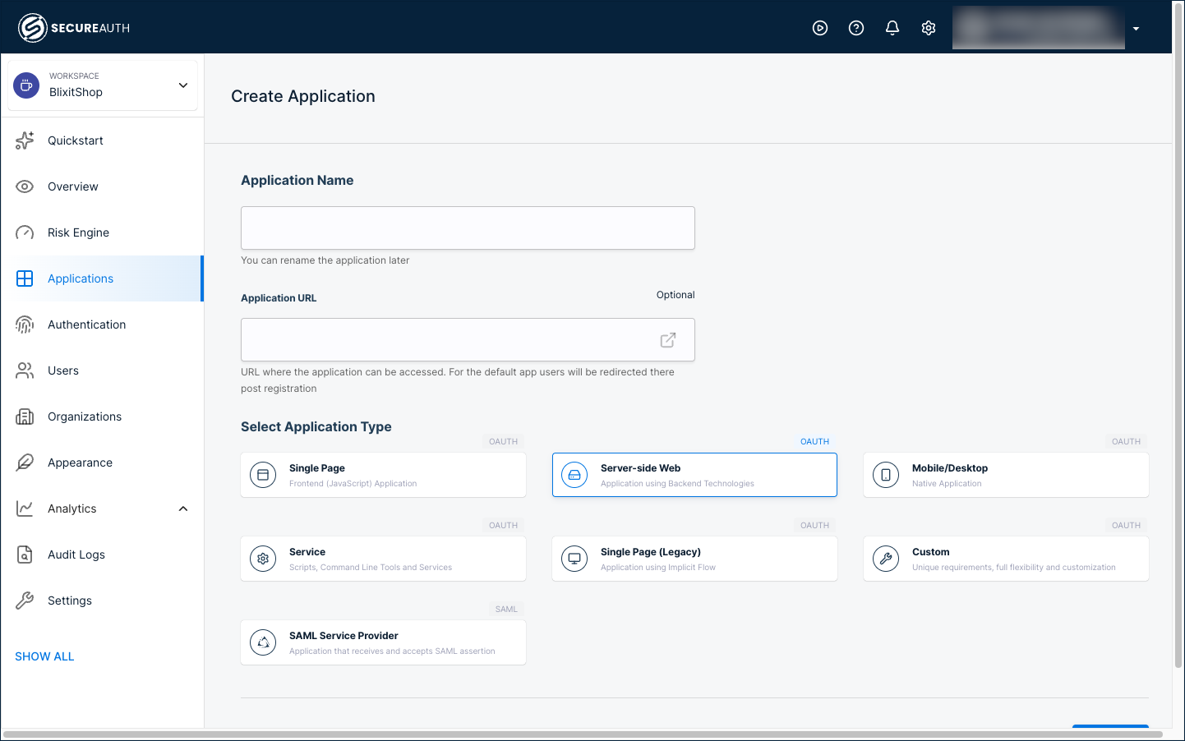Select Service application type
Screen dimensions: 1185x741
click(383, 559)
